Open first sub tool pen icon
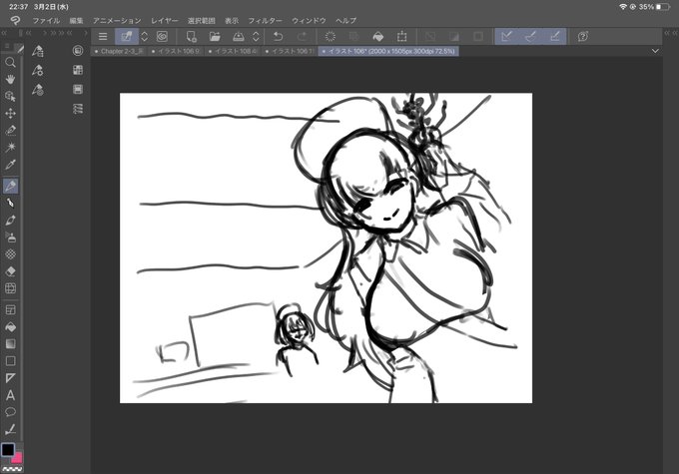 [38, 51]
